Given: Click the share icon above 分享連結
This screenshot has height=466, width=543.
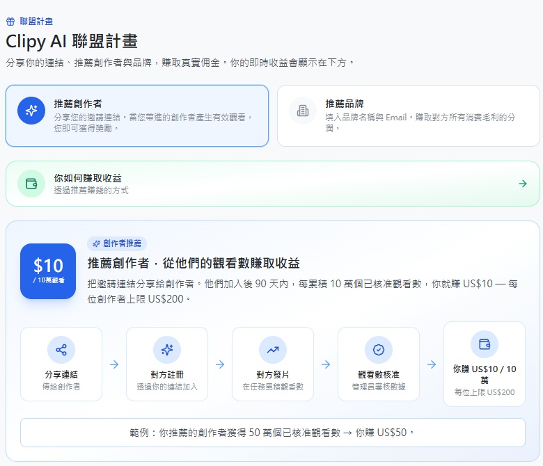Looking at the screenshot, I should coord(61,350).
